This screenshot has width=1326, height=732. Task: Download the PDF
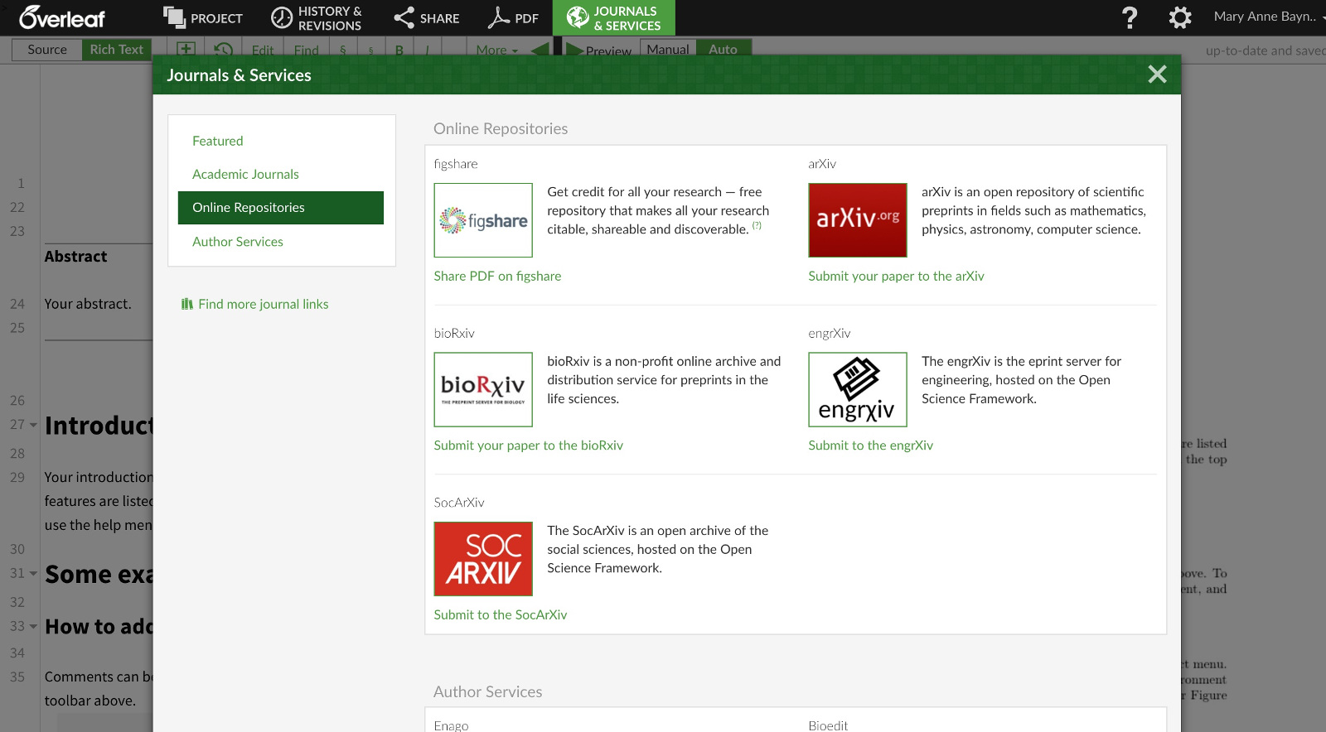(x=513, y=17)
